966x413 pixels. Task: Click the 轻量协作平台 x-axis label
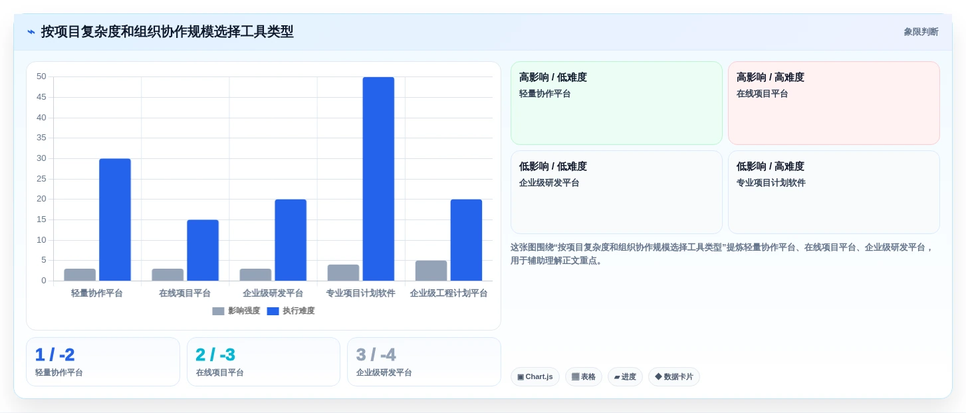[x=97, y=293]
